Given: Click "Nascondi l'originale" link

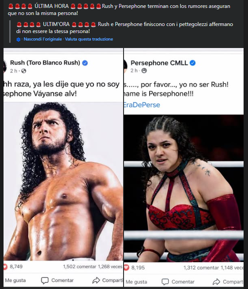Looking at the screenshot, I should pos(43,39).
